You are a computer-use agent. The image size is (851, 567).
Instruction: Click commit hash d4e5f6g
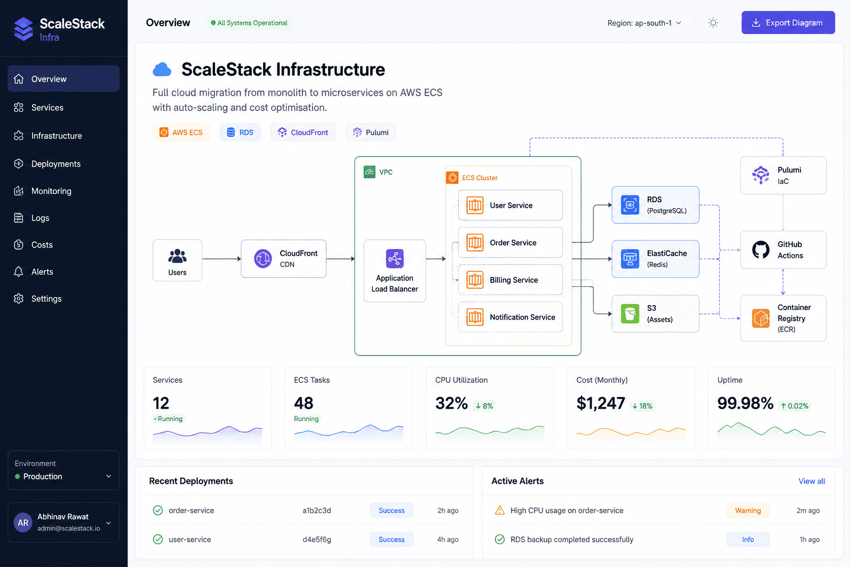317,539
